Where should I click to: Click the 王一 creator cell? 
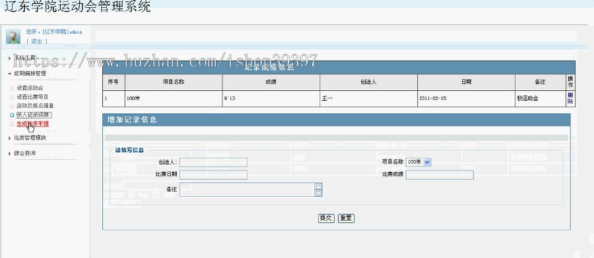[x=368, y=99]
